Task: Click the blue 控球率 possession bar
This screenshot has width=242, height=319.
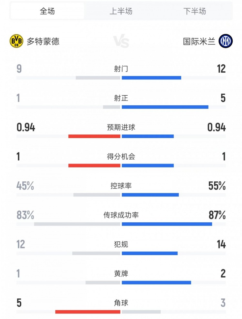Action: [x=150, y=195]
